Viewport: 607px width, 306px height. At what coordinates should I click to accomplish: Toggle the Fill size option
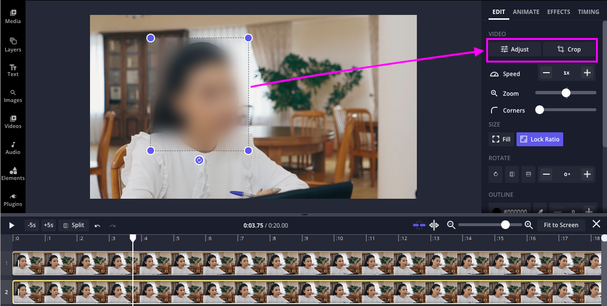click(501, 139)
